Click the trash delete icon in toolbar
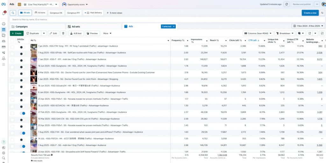The height and width of the screenshot is (163, 326). point(63,33)
